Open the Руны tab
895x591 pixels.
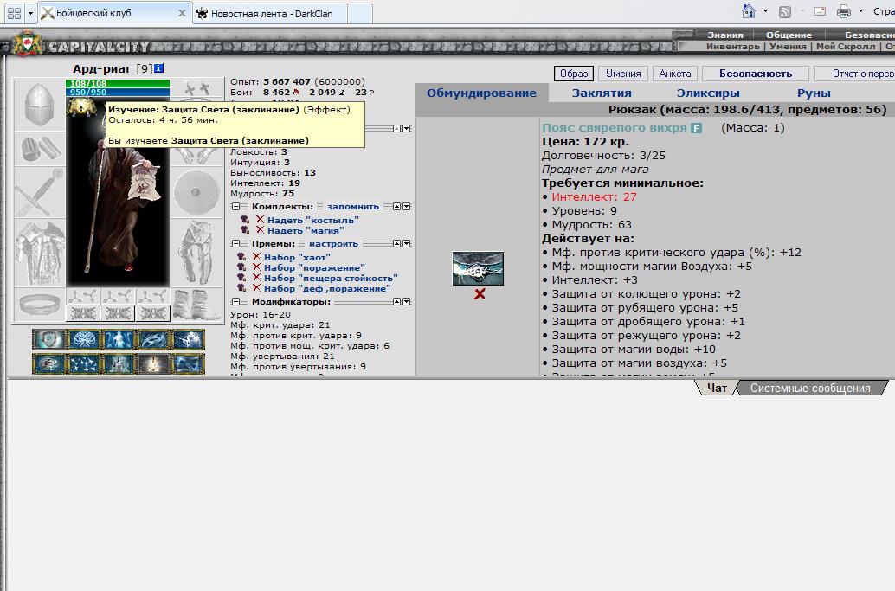[814, 93]
